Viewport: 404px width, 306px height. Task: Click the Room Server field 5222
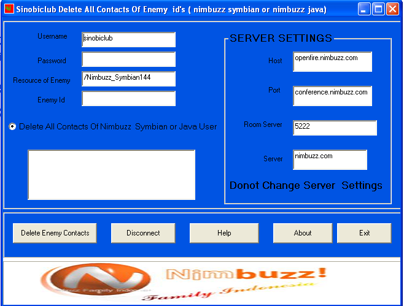[335, 128]
